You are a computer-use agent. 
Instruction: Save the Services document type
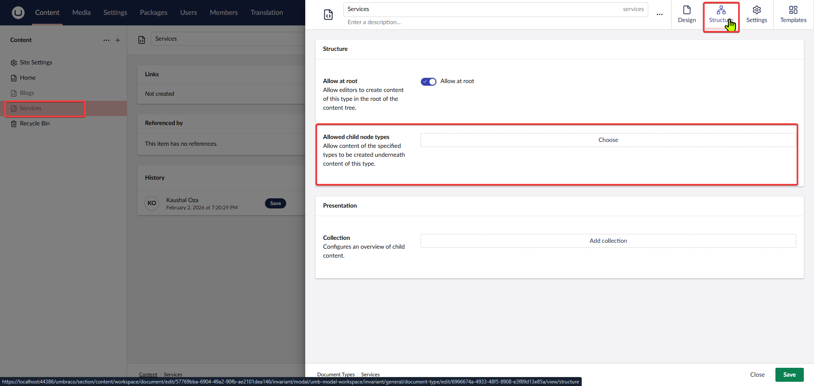789,375
